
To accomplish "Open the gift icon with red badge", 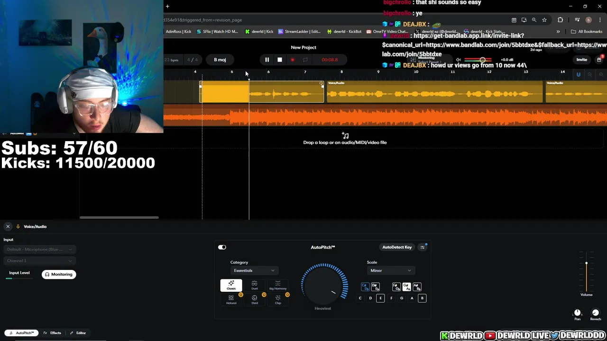I will point(599,60).
